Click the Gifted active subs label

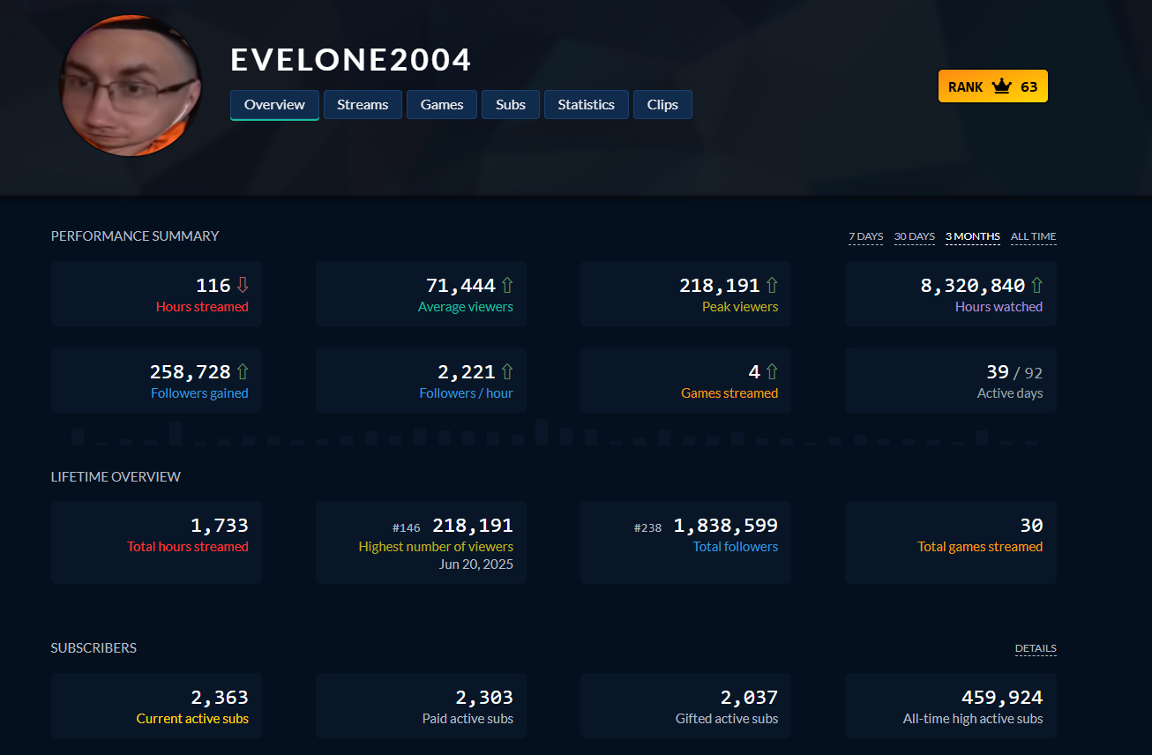pyautogui.click(x=727, y=719)
